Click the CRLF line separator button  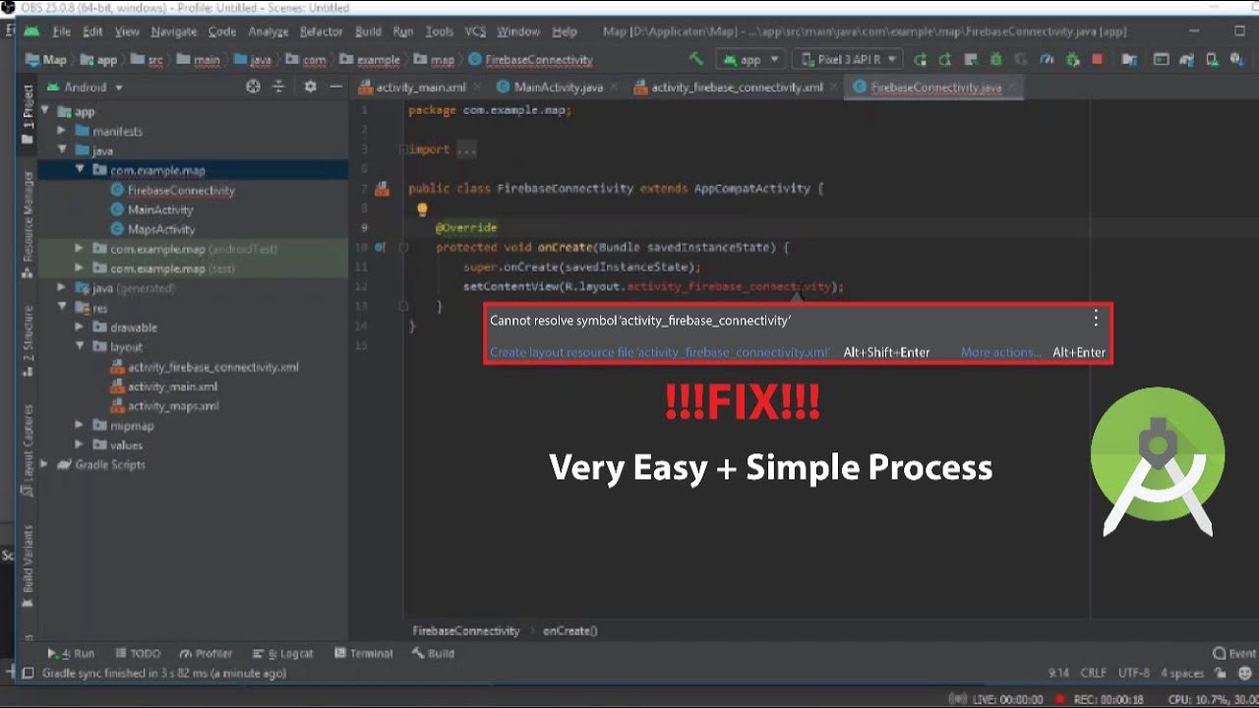click(x=1094, y=674)
